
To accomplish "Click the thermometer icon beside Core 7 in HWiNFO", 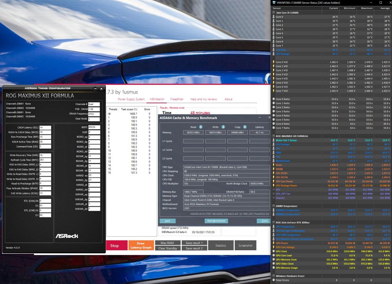I will (x=273, y=46).
